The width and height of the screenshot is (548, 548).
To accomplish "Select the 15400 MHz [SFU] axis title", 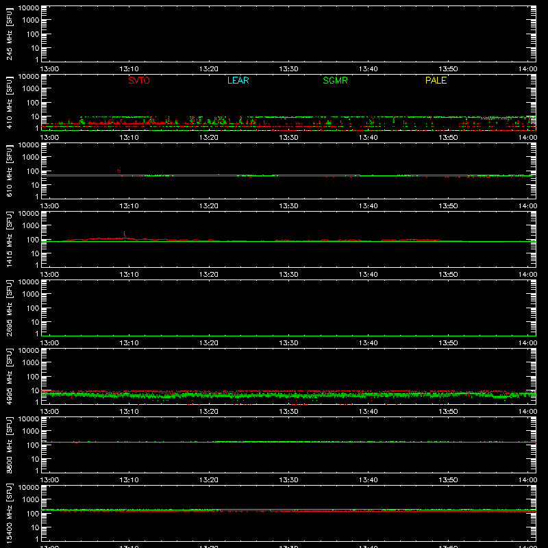I will coord(9,513).
